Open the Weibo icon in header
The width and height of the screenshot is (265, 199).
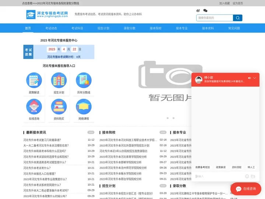198,11
